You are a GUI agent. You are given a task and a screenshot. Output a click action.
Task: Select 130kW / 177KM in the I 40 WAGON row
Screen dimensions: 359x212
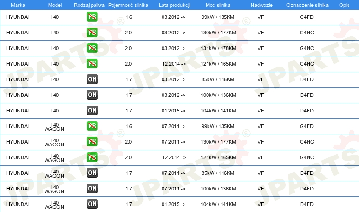pyautogui.click(x=218, y=142)
